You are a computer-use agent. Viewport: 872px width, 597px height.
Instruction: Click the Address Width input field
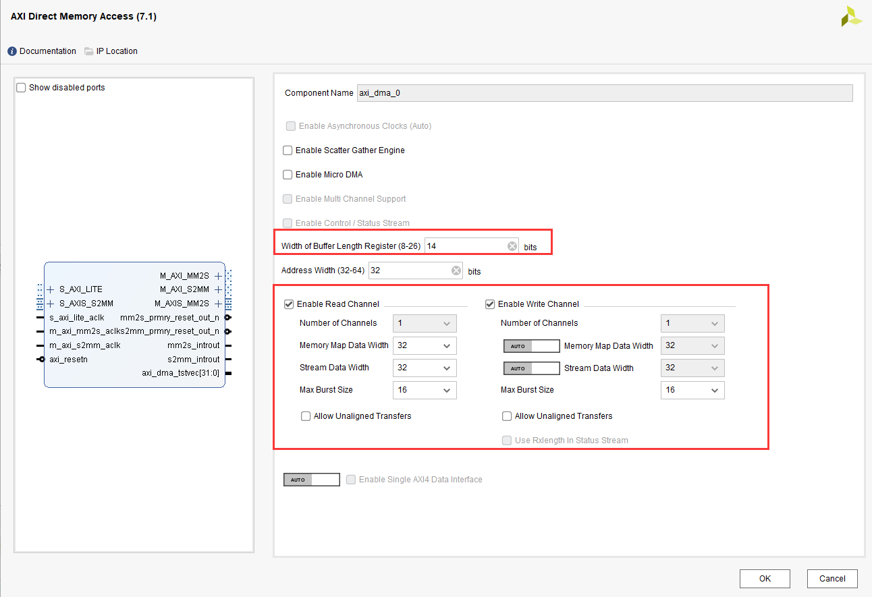pos(416,271)
